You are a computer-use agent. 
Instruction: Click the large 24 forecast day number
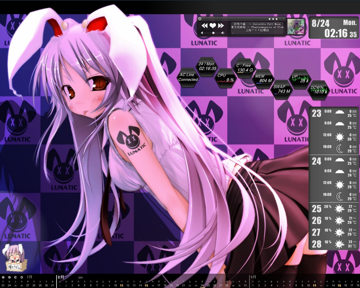tap(316, 161)
